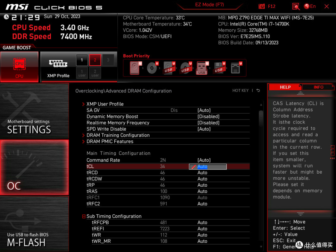Click the tRFCPB Auto value field

(202, 222)
